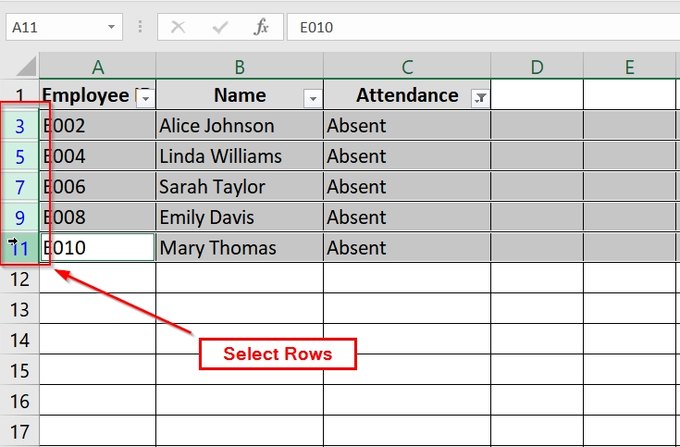Click Absent cell in Alice Johnson row
Screen dimensions: 680x447
point(407,126)
